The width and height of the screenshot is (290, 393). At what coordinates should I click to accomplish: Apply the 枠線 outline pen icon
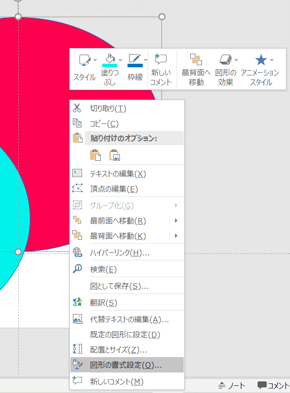pos(135,58)
